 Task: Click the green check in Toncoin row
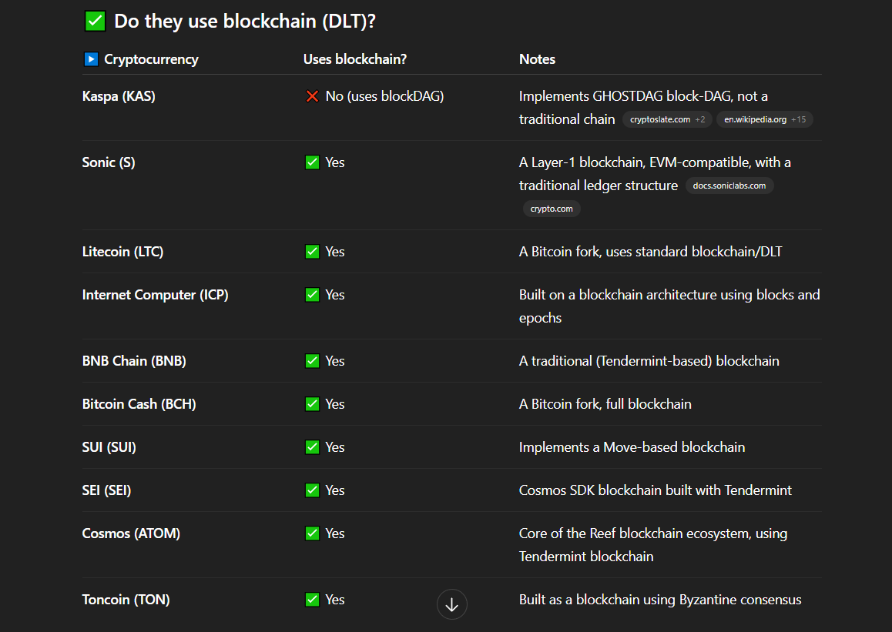tap(312, 600)
